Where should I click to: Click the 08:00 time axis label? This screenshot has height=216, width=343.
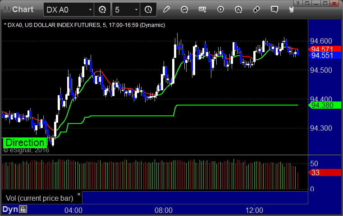(164, 210)
